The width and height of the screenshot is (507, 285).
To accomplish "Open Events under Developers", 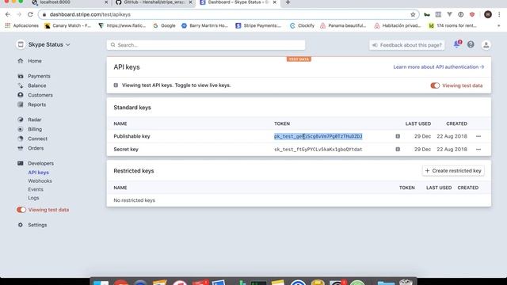I will pos(36,189).
